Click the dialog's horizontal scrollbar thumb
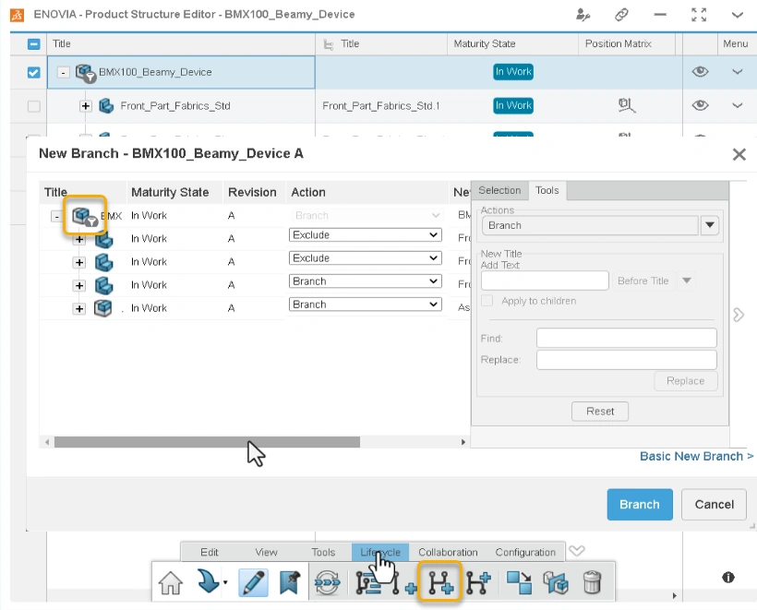Image resolution: width=757 pixels, height=610 pixels. pos(207,442)
